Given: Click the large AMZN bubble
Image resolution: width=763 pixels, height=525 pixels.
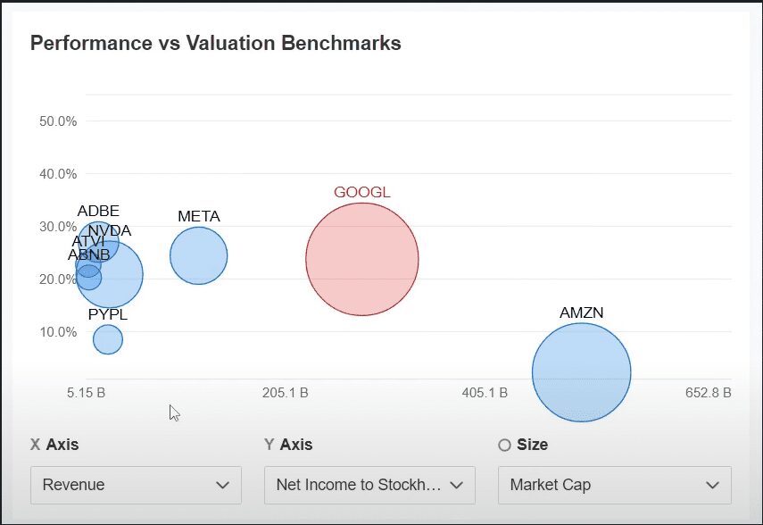Looking at the screenshot, I should [x=581, y=372].
